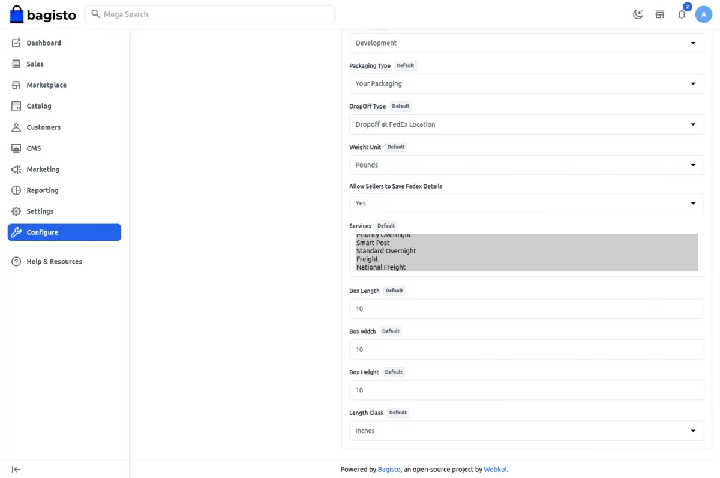The width and height of the screenshot is (720, 478).
Task: Click the Box Height input
Action: (x=526, y=390)
